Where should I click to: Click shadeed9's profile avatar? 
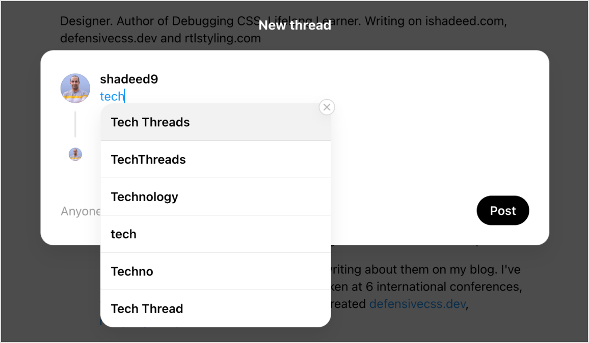[x=75, y=88]
